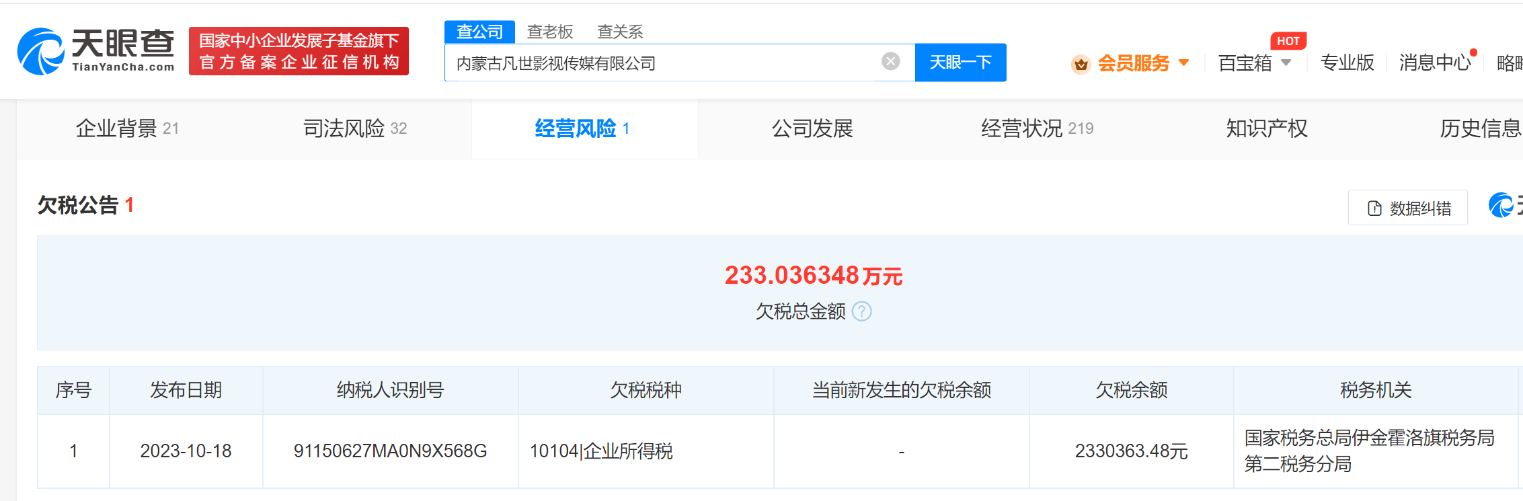This screenshot has width=1523, height=501.
Task: Click the 序号 column header
Action: tap(73, 390)
